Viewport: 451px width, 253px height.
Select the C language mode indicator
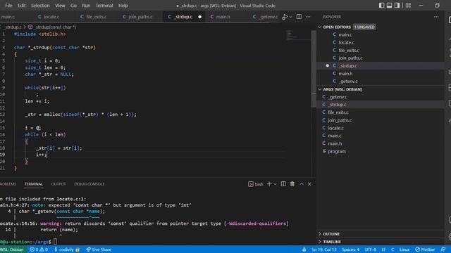(393, 249)
